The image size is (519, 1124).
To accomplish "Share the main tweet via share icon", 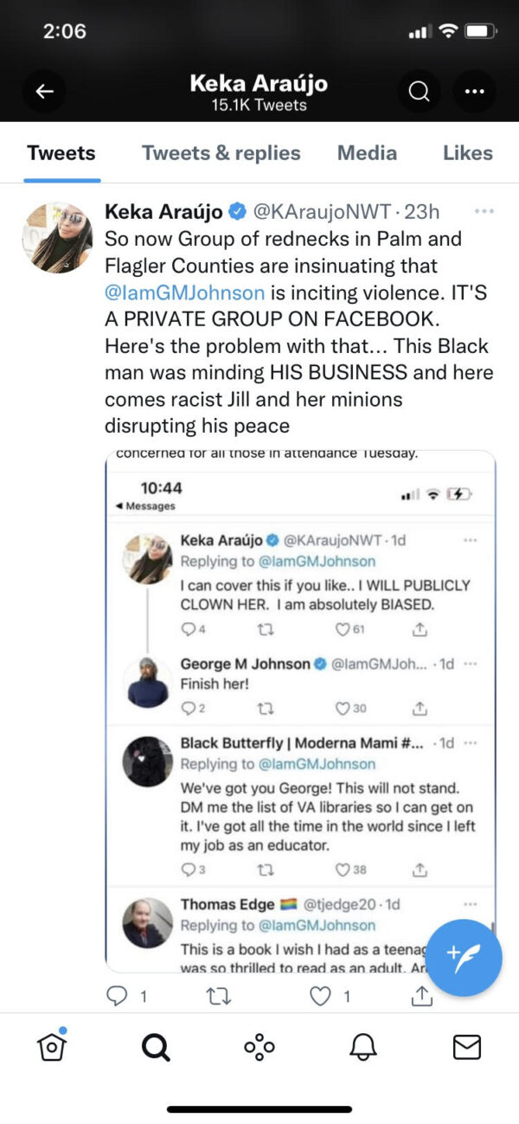I will [x=421, y=996].
